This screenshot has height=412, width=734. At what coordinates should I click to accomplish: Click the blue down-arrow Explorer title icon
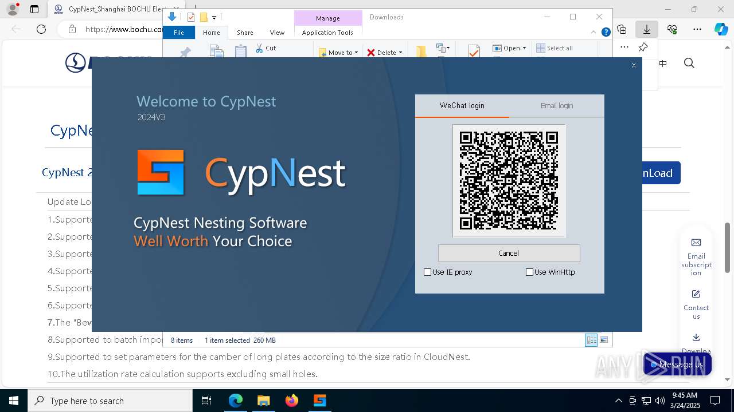[x=171, y=17]
